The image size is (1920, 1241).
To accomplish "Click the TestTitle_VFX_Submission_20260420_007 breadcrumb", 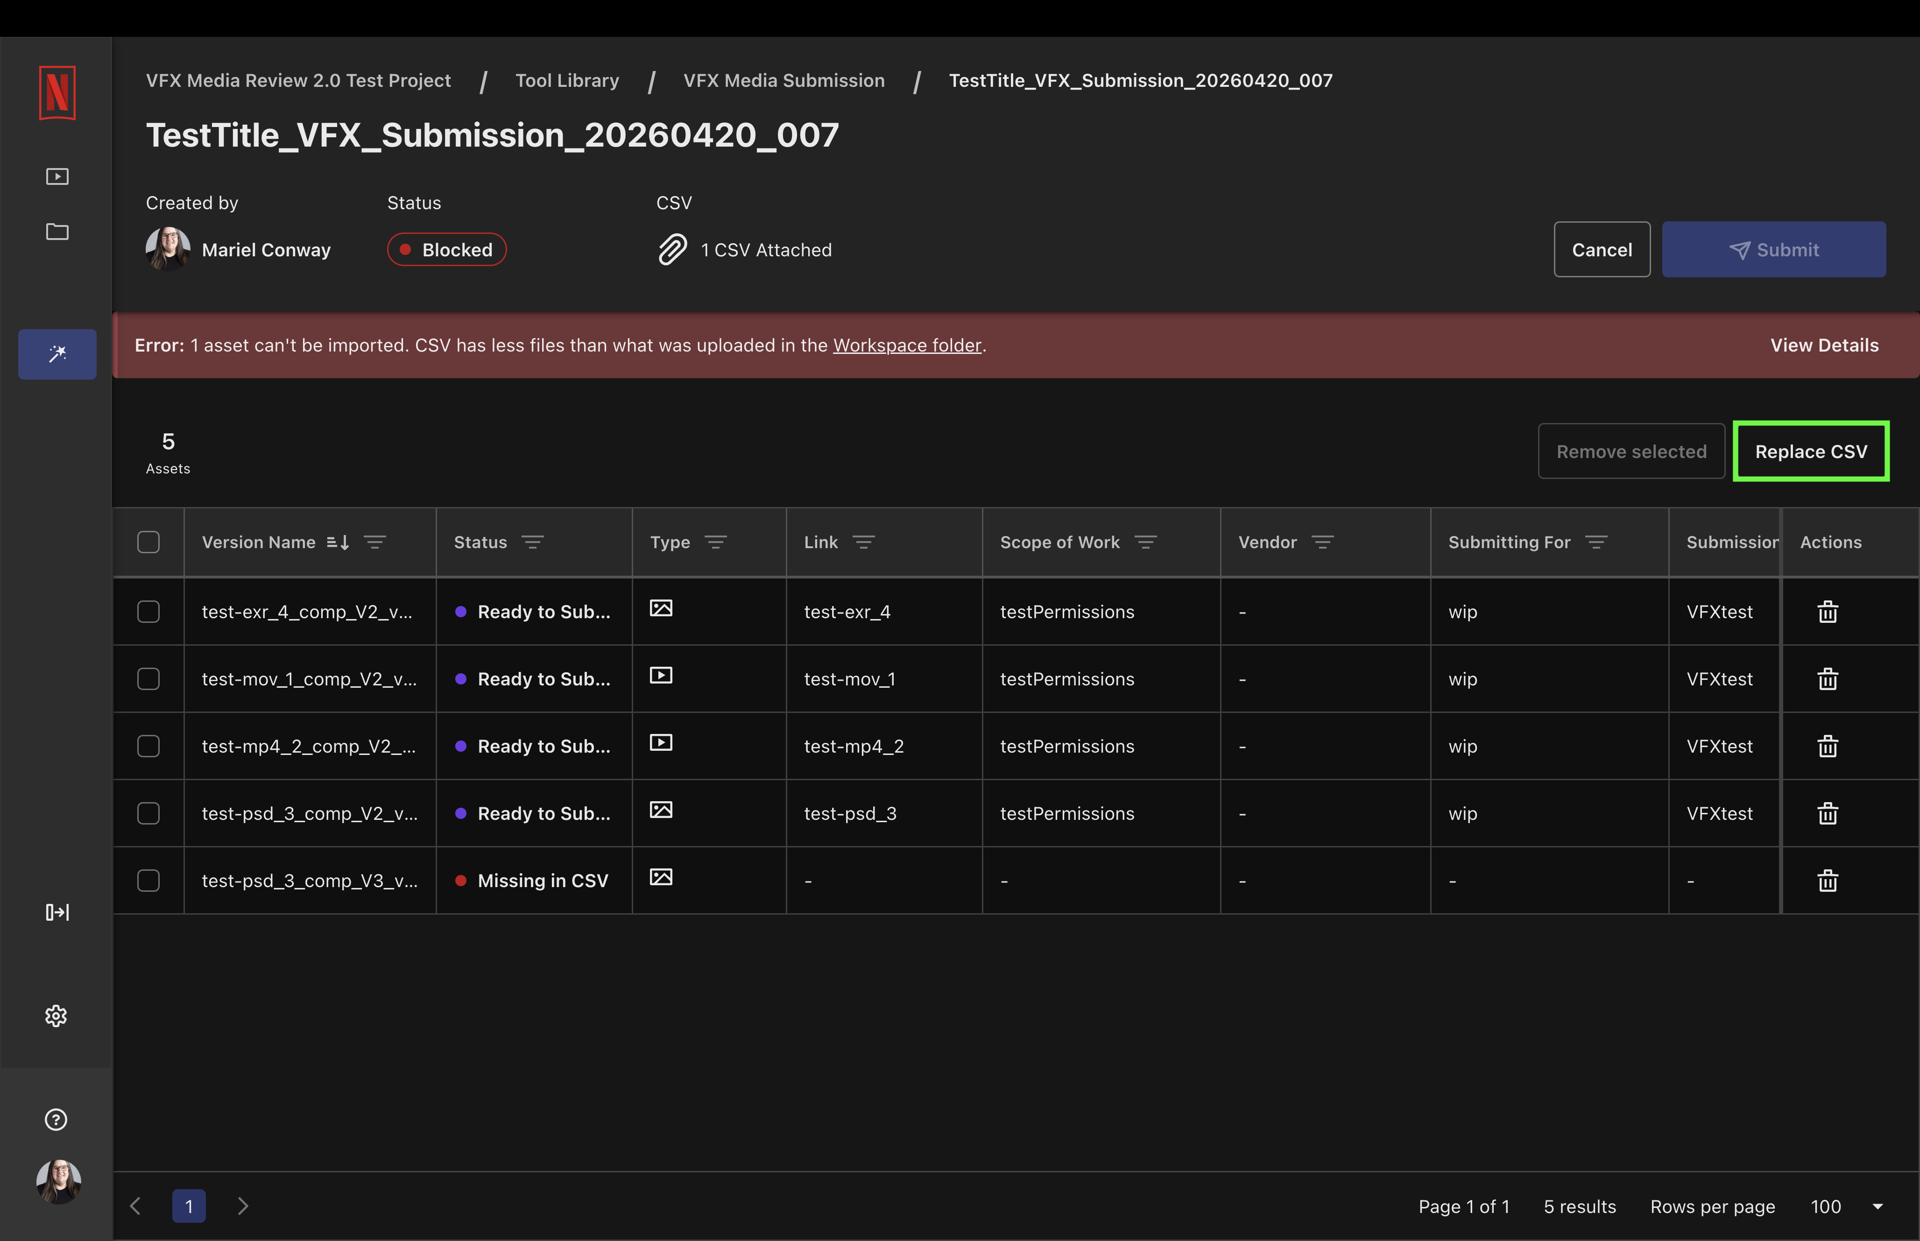I will click(1140, 81).
